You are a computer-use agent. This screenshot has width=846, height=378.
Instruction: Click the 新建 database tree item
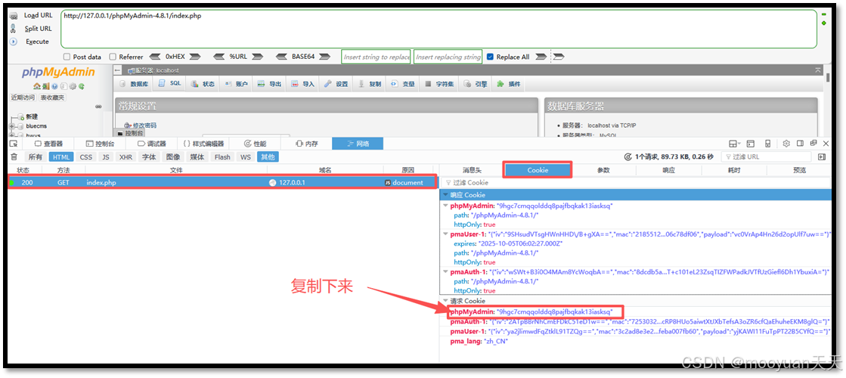click(32, 116)
